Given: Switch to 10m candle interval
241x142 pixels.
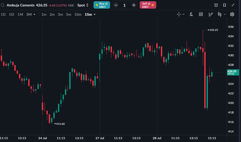Looking at the screenshot, I should click(78, 14).
